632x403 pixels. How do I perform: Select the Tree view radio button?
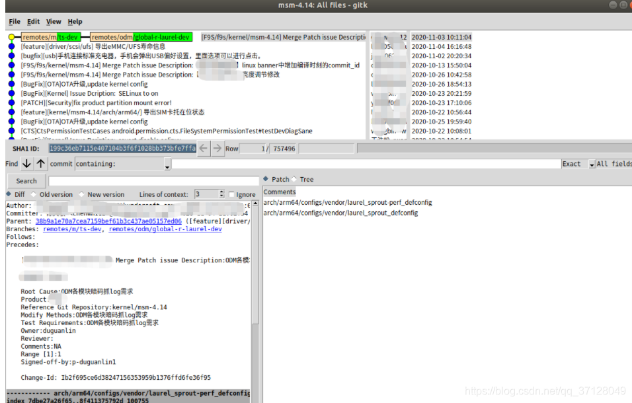click(x=294, y=179)
